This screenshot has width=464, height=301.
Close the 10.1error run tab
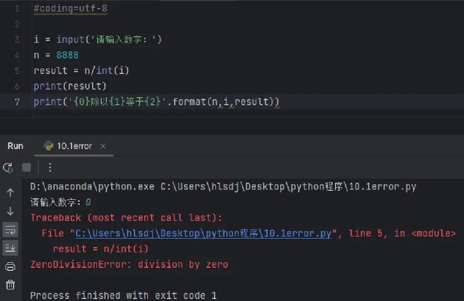click(102, 146)
